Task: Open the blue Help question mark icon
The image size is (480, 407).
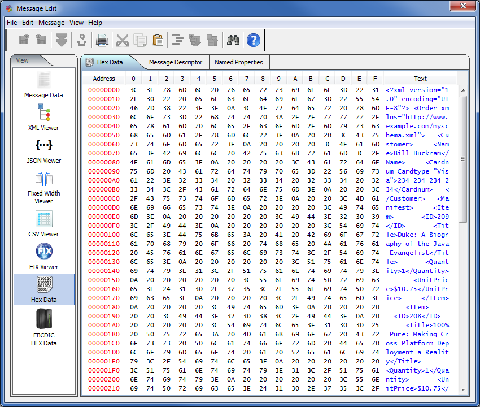Action: tap(254, 40)
